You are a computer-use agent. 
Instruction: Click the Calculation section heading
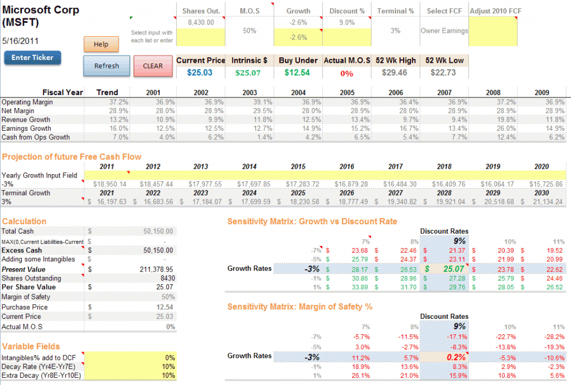pyautogui.click(x=24, y=221)
